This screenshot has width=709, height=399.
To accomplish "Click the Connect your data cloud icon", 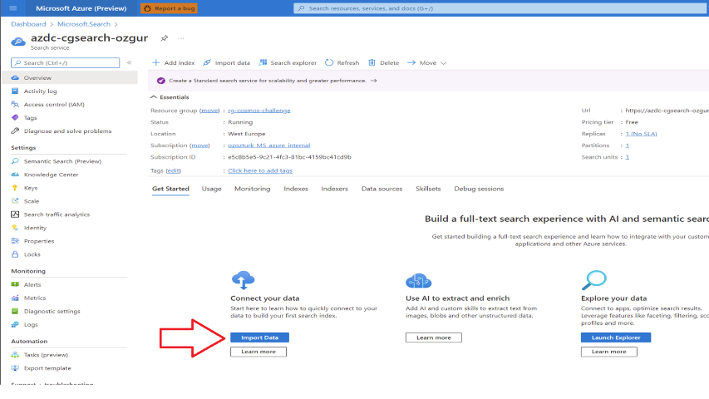I will click(243, 280).
